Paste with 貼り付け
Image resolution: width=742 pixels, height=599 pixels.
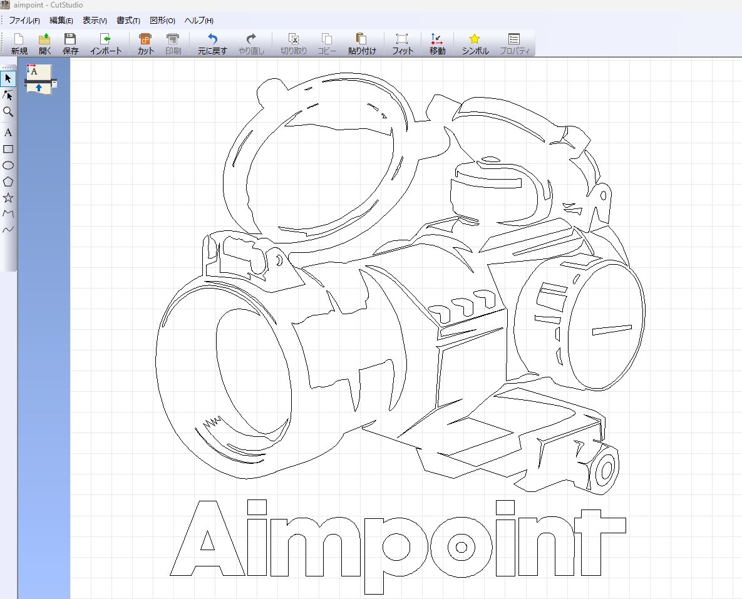tap(362, 44)
